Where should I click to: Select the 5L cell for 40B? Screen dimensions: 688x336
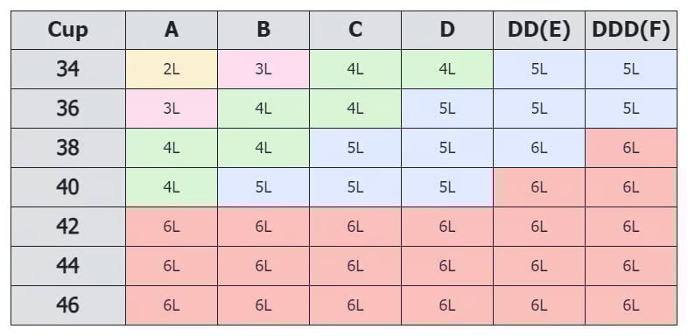[x=263, y=187]
